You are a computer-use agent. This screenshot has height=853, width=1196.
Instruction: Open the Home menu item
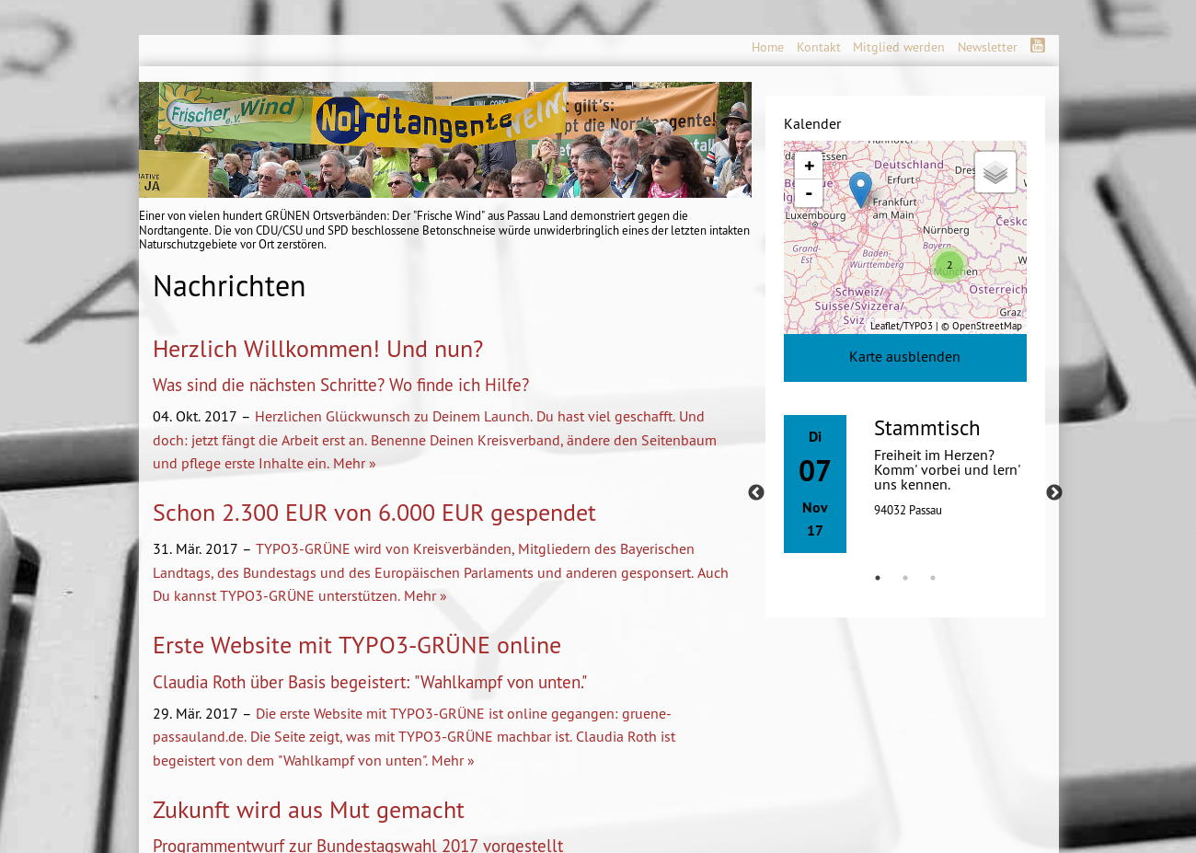767,47
